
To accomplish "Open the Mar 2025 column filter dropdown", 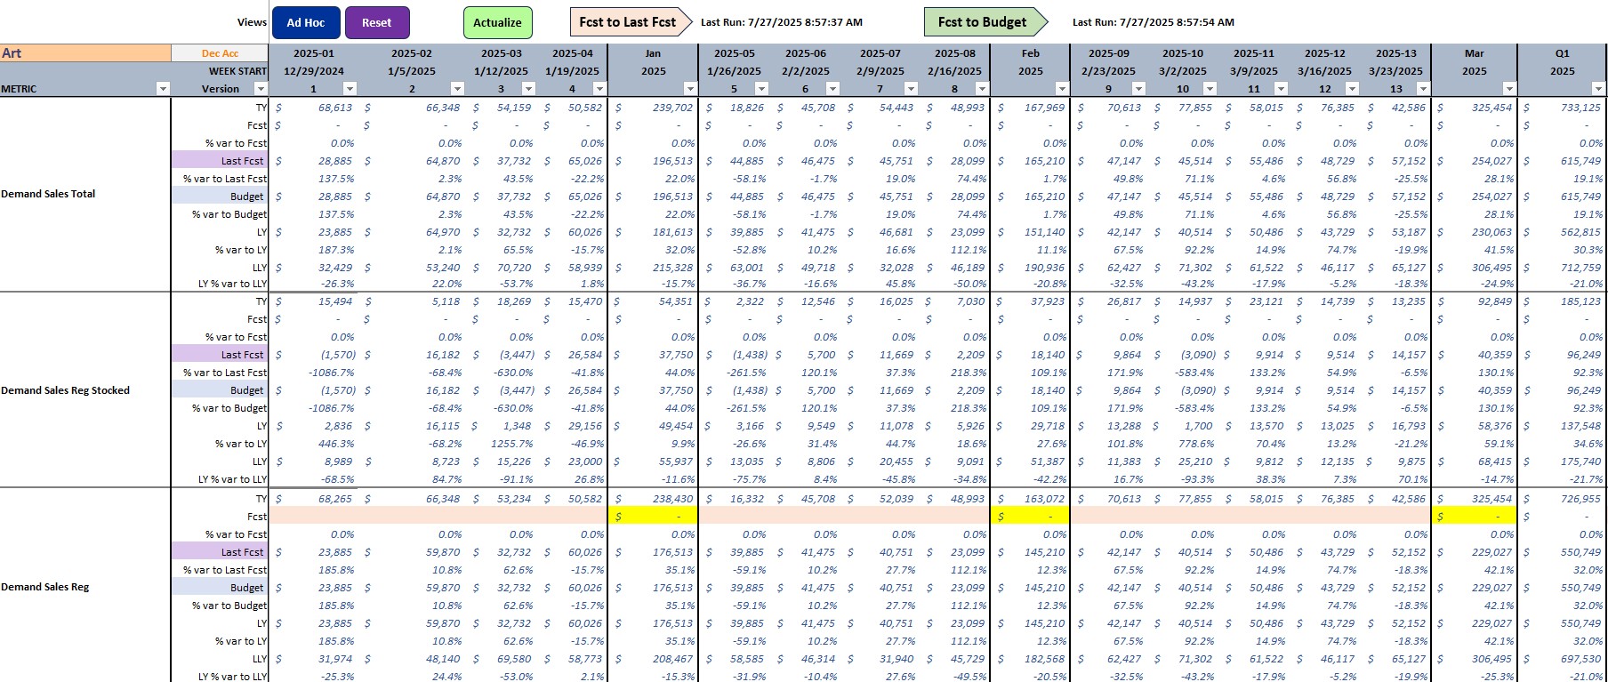I will point(1509,89).
